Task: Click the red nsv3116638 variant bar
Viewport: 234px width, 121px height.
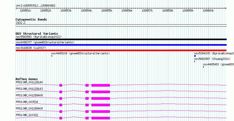Action: 121,50
